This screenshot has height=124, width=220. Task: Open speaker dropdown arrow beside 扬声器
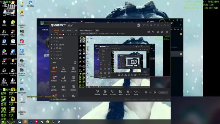139,92
